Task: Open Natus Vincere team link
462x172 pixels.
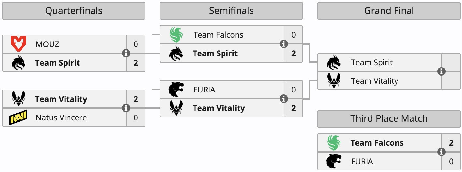Action: pos(61,117)
